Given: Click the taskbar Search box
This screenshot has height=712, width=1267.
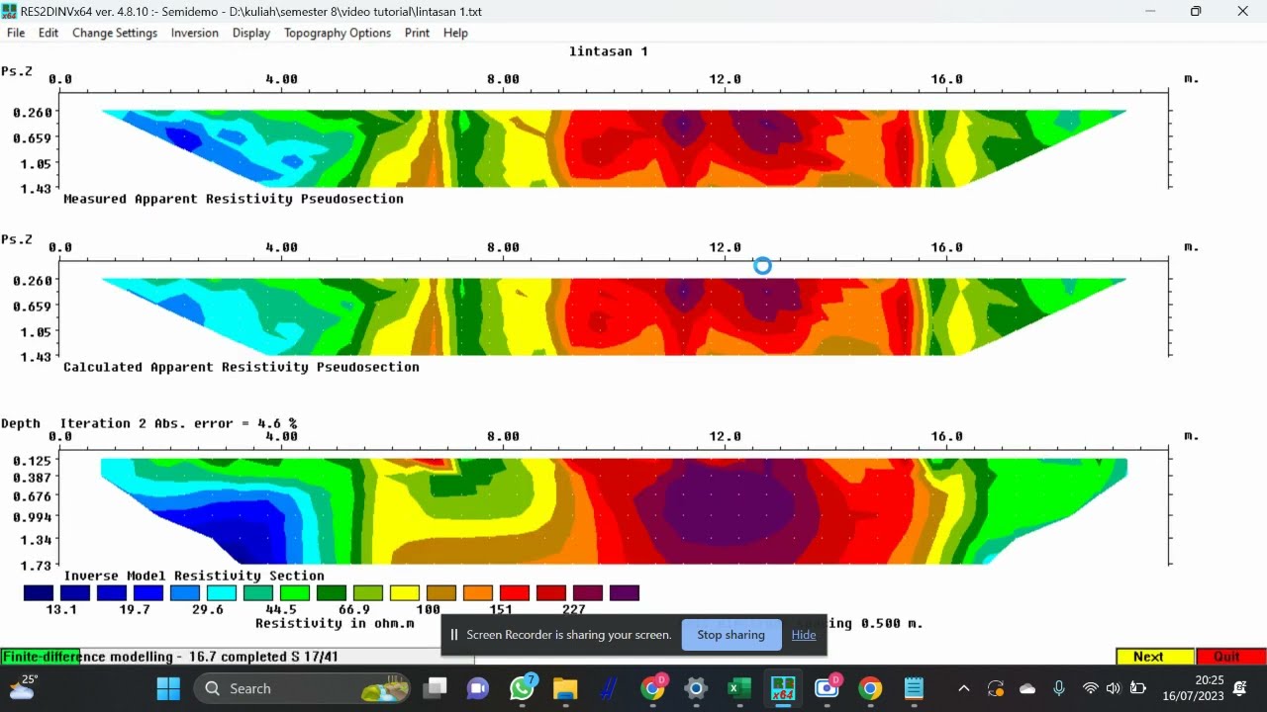Looking at the screenshot, I should [304, 688].
